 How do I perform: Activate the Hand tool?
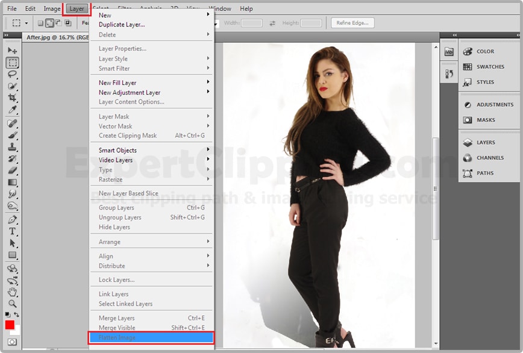pos(13,292)
